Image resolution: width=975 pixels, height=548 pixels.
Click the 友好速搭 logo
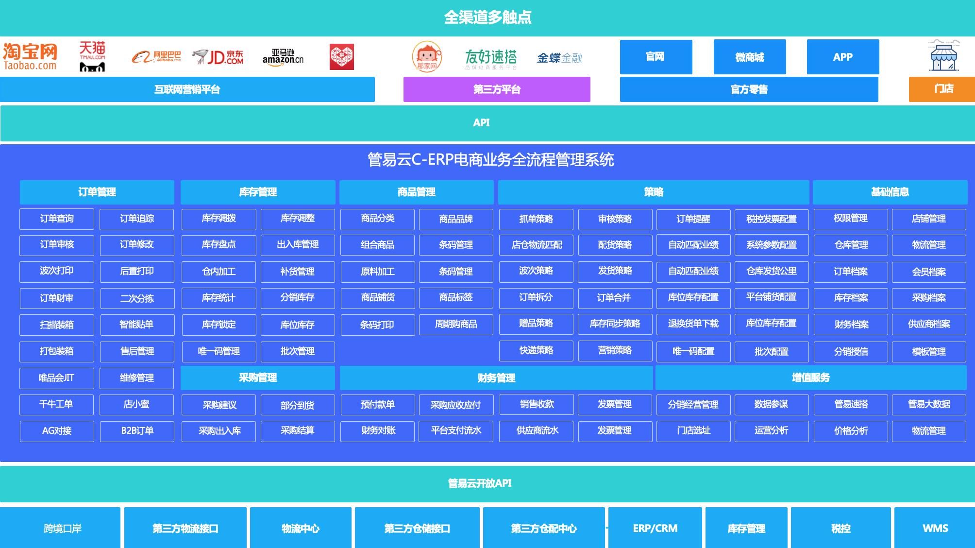491,59
